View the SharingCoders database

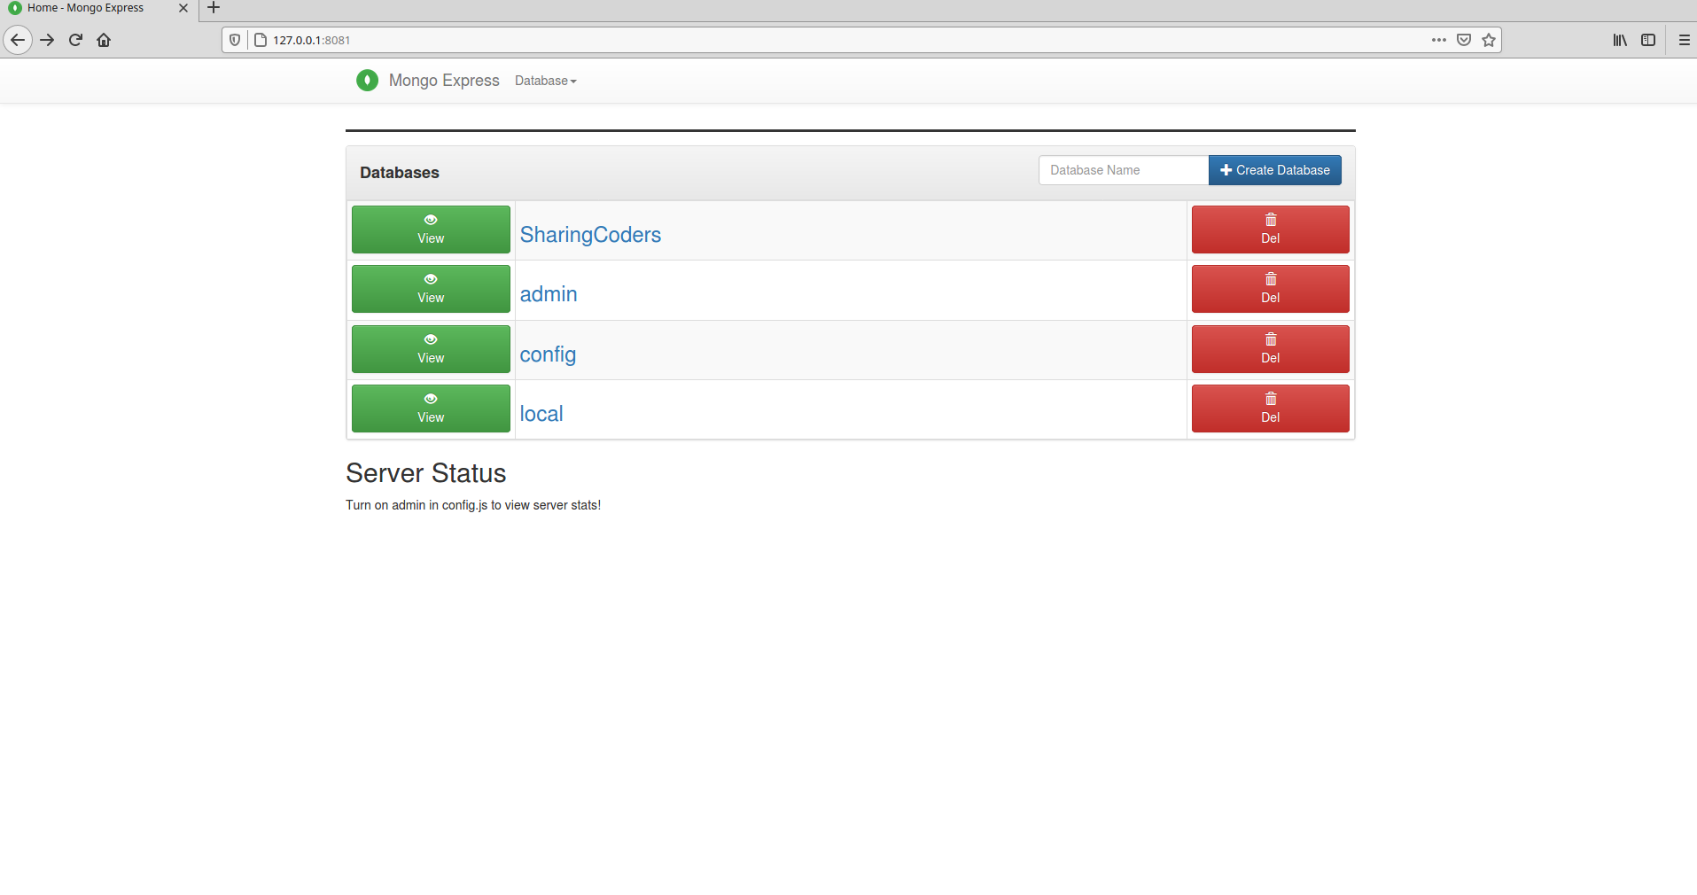click(431, 230)
